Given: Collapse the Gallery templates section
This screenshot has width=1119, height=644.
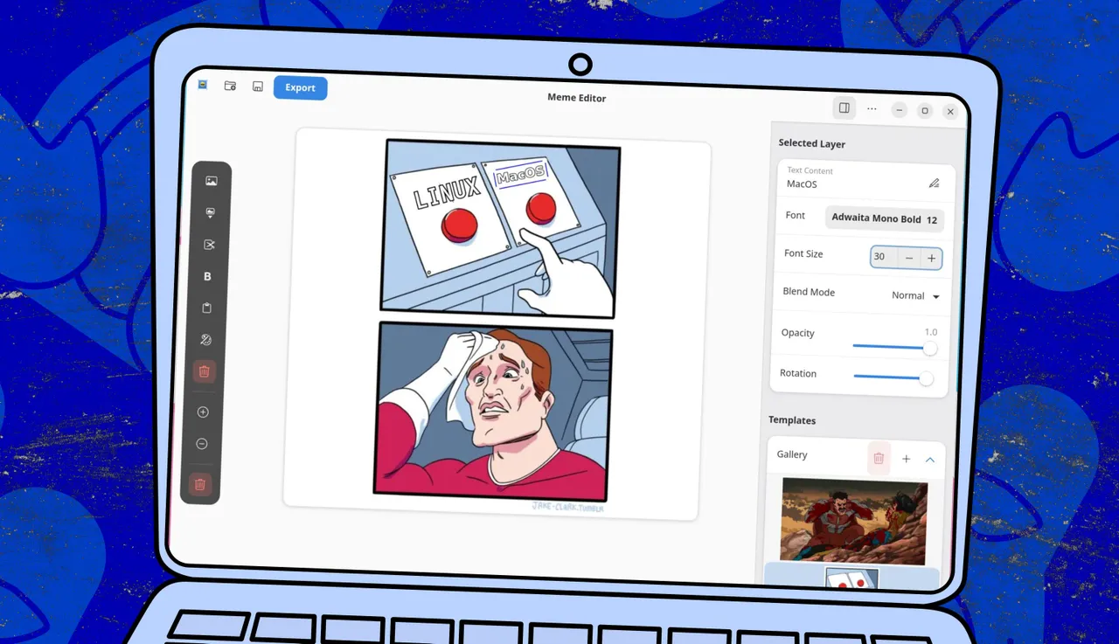Looking at the screenshot, I should [x=929, y=460].
